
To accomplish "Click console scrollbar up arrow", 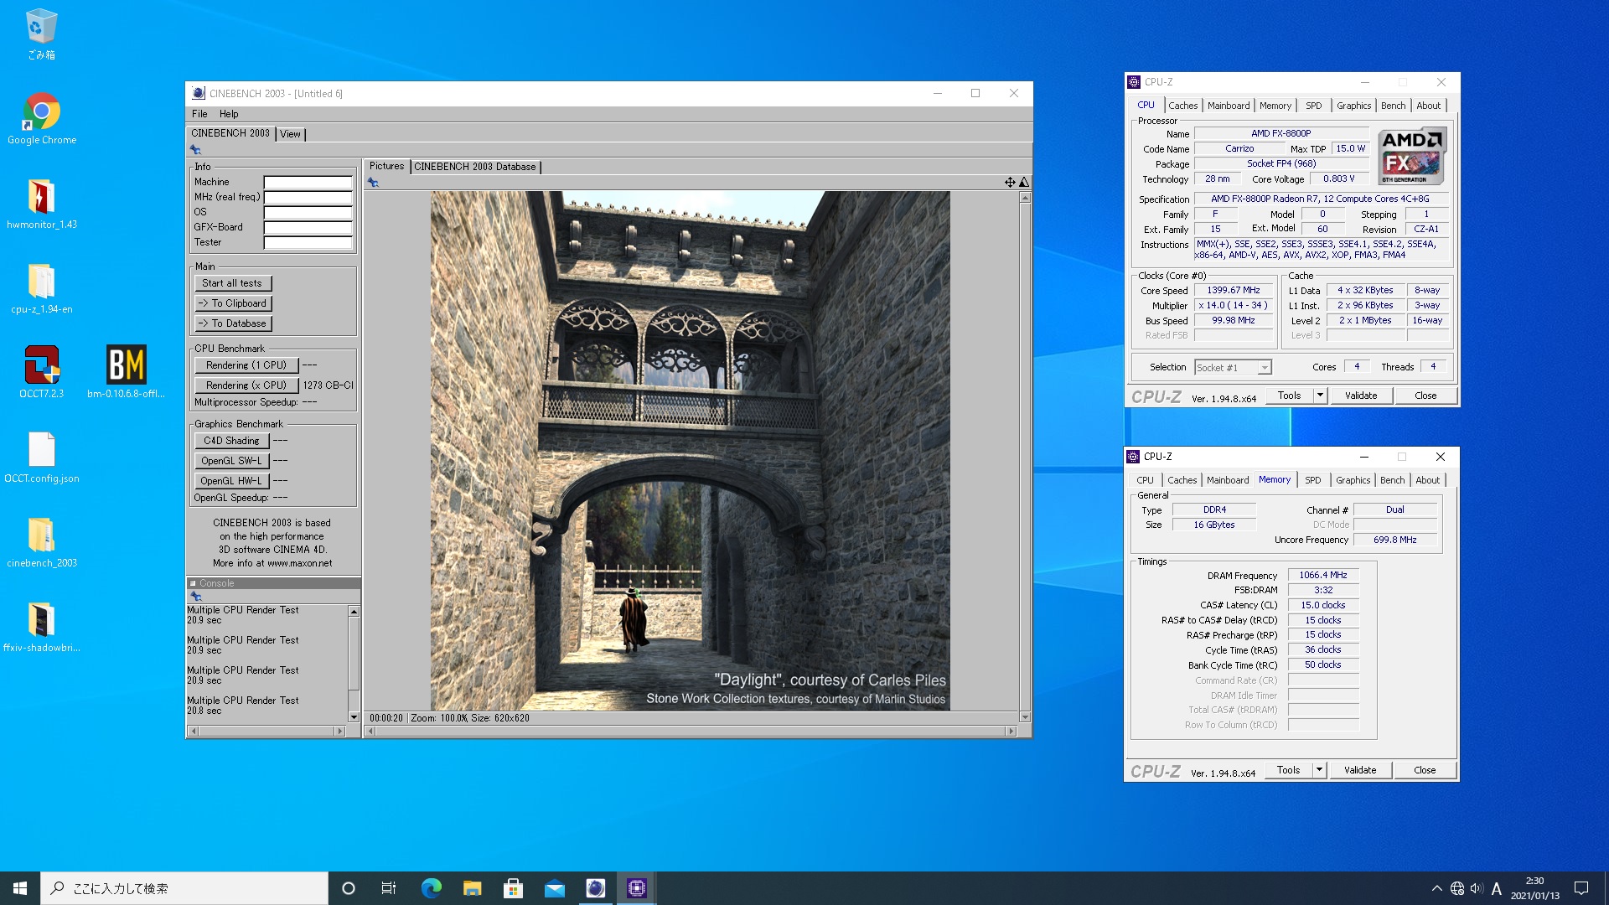I will point(354,611).
